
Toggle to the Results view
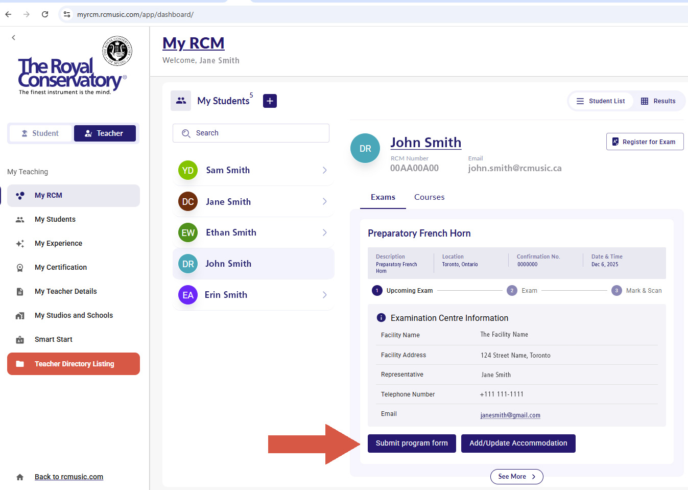click(658, 101)
